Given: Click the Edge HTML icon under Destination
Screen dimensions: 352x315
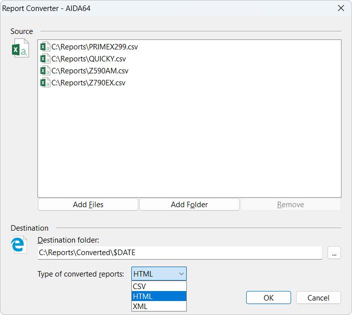Looking at the screenshot, I should (x=19, y=245).
